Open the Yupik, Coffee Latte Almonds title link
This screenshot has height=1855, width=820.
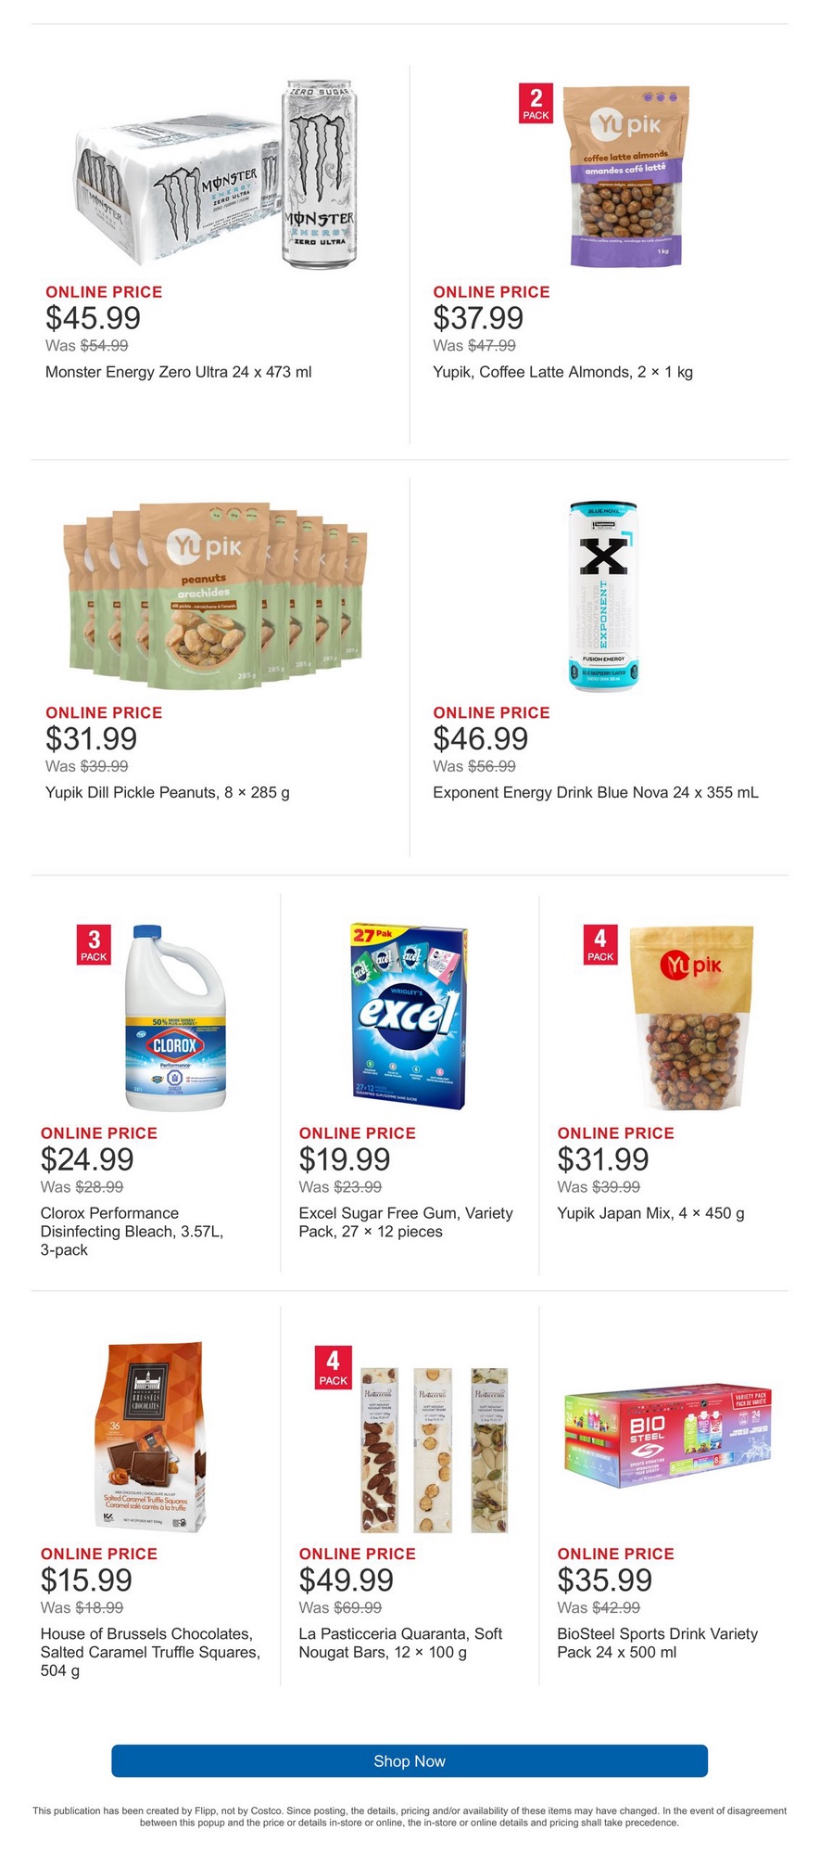pyautogui.click(x=562, y=372)
